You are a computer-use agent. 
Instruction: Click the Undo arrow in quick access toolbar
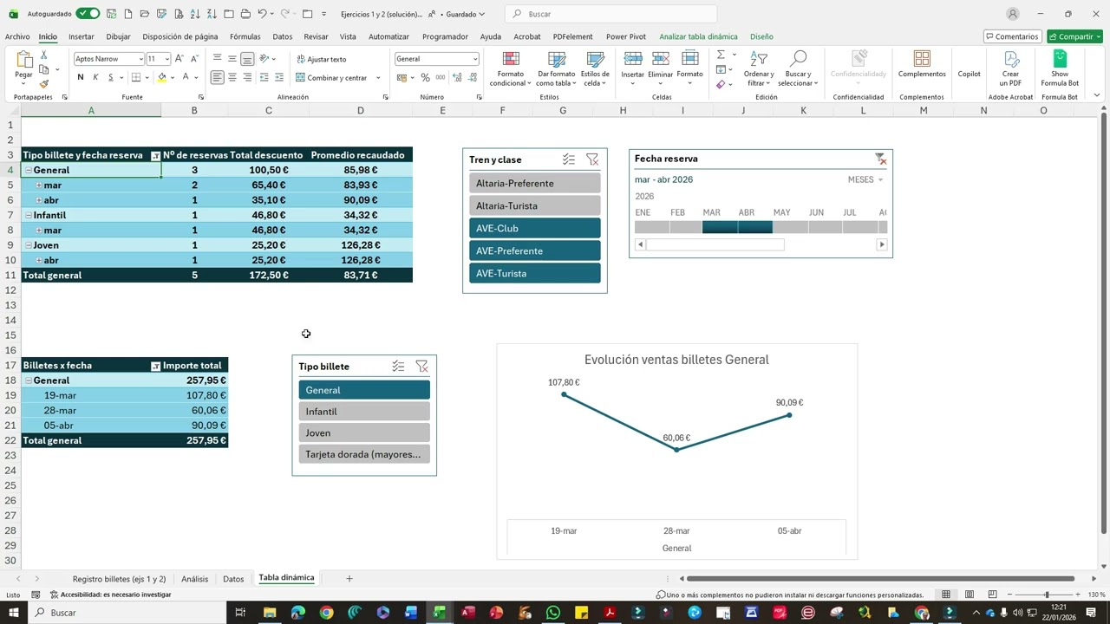point(262,14)
